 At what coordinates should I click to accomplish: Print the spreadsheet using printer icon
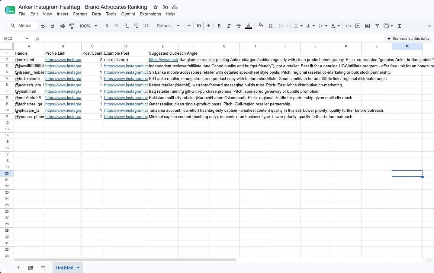[62, 26]
